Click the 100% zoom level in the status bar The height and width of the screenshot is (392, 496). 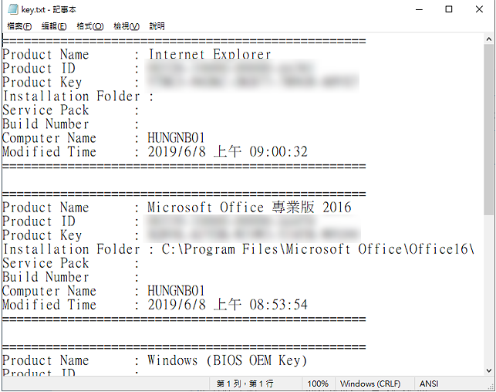point(318,384)
